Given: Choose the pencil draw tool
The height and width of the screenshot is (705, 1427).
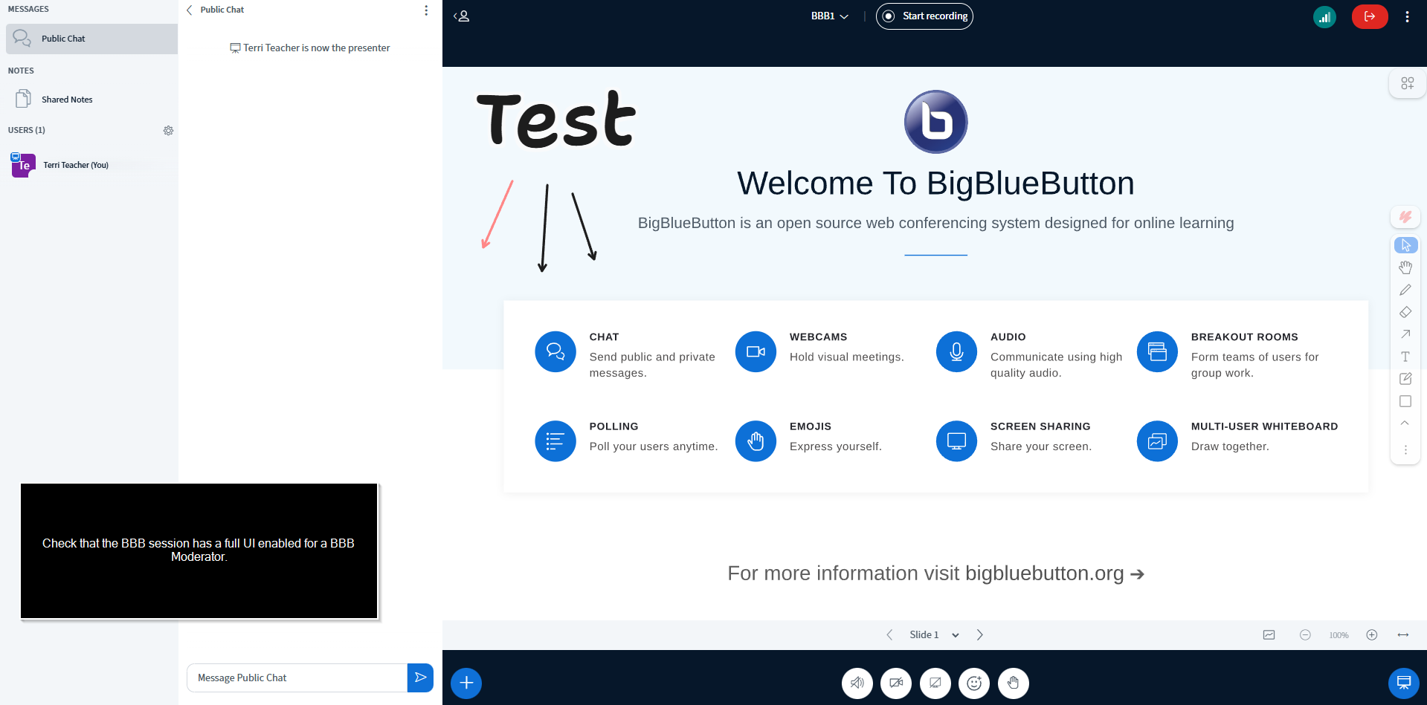Looking at the screenshot, I should pos(1405,290).
